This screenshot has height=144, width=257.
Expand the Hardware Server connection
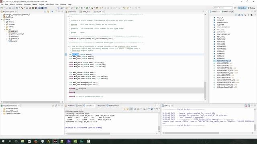[x=2, y=109]
